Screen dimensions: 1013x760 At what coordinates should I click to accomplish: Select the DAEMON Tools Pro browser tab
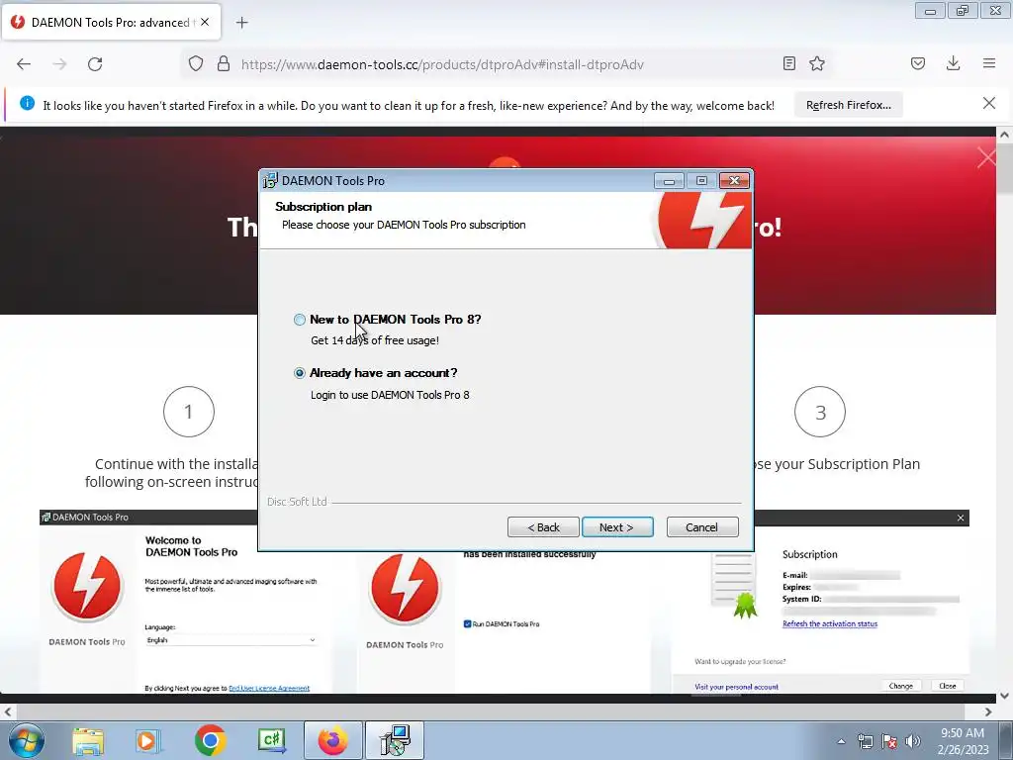click(111, 22)
